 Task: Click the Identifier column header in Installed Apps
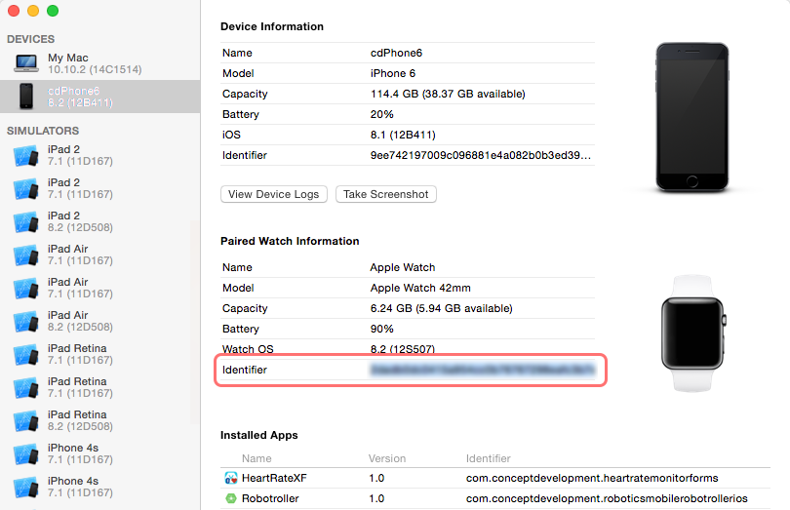(489, 458)
